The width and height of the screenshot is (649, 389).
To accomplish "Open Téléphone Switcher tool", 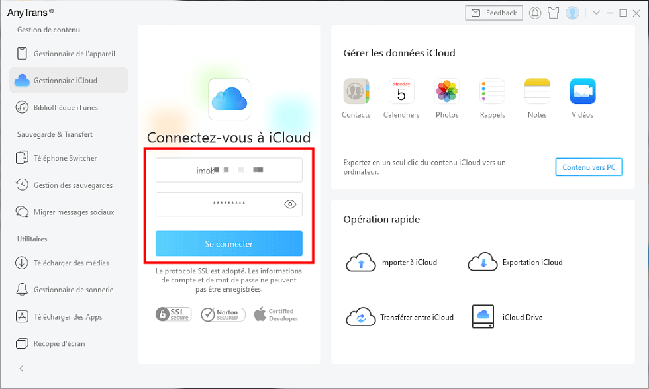I will point(68,158).
